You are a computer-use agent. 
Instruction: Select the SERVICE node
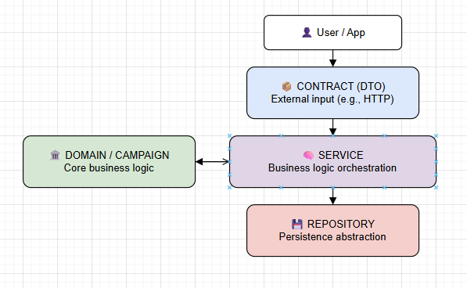[332, 162]
